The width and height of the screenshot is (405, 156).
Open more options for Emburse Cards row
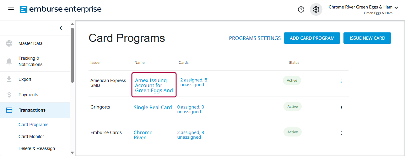point(341,133)
